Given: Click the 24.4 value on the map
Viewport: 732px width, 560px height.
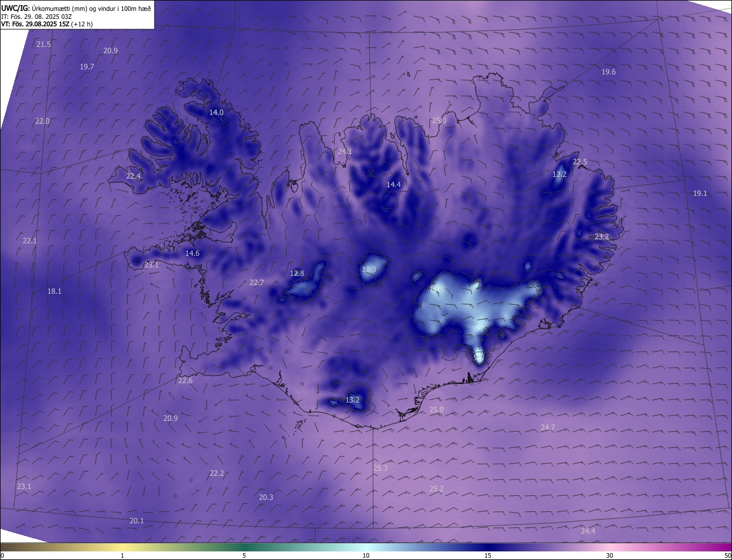Looking at the screenshot, I should (588, 531).
